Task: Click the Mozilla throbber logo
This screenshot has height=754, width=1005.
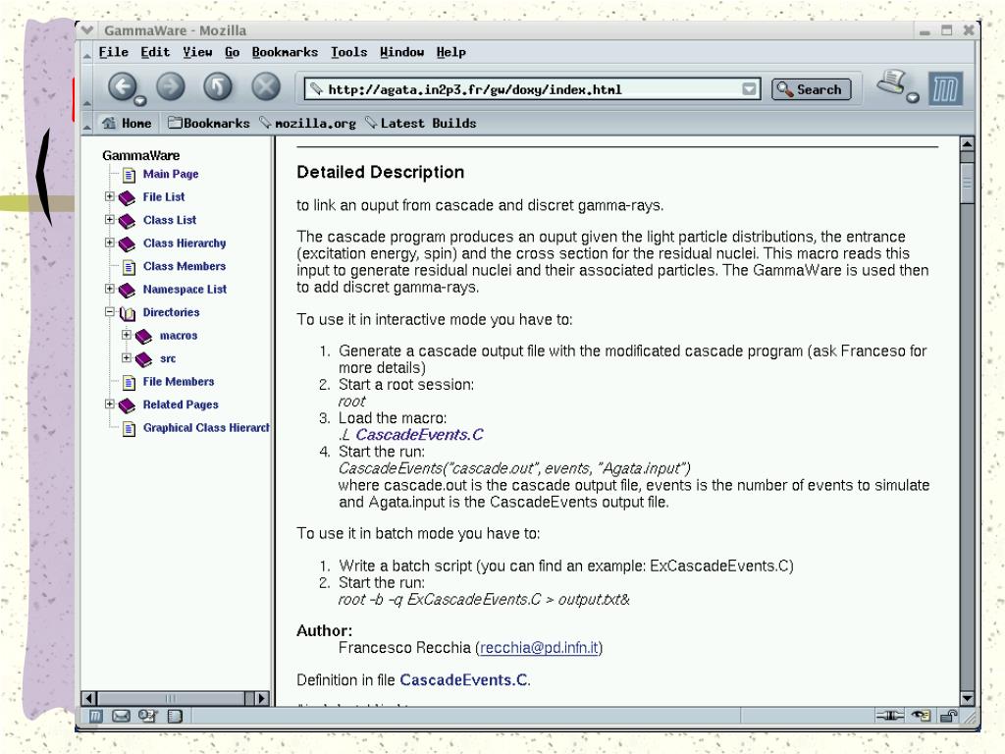Action: (945, 87)
